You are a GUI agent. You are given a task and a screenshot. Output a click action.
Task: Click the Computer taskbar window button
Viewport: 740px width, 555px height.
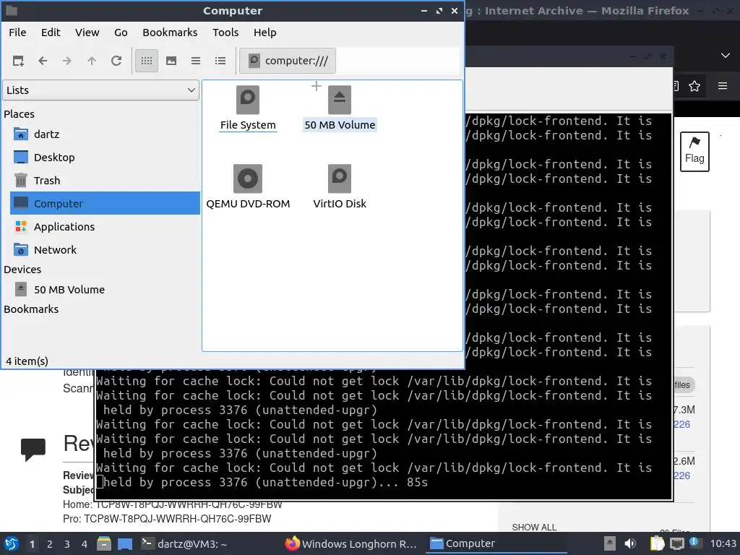coord(496,544)
